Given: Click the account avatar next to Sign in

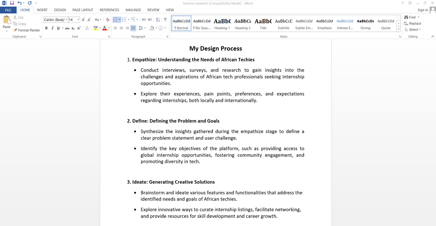Looking at the screenshot, I should tap(432, 10).
